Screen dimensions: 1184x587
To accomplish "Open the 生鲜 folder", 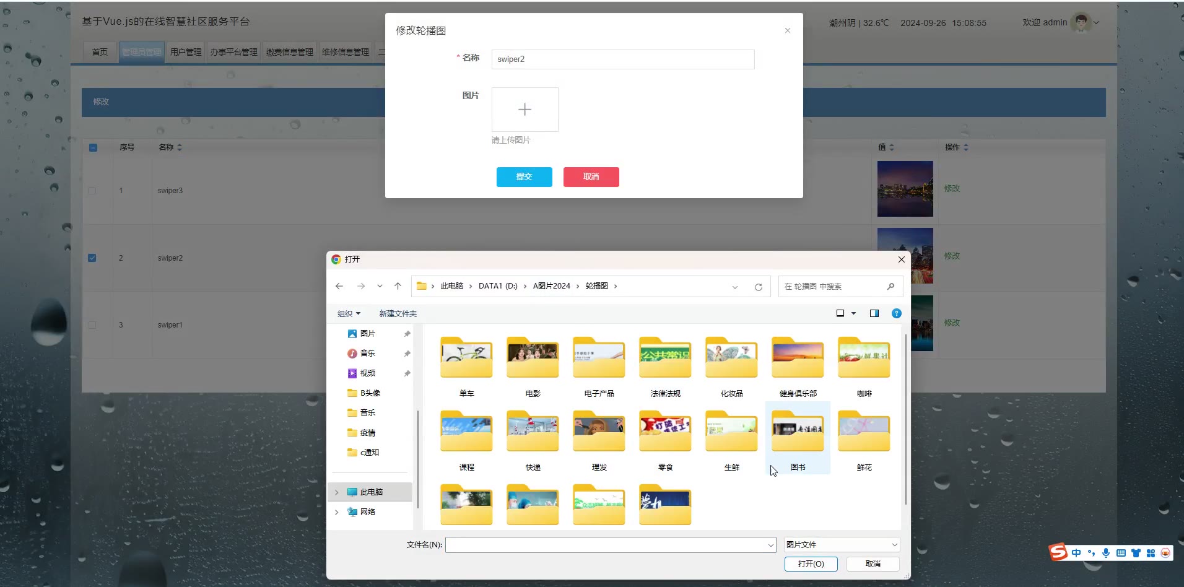I will pos(731,440).
